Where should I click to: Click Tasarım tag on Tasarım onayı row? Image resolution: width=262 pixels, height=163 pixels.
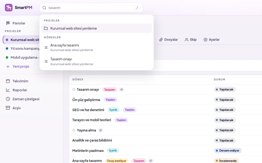109,90
